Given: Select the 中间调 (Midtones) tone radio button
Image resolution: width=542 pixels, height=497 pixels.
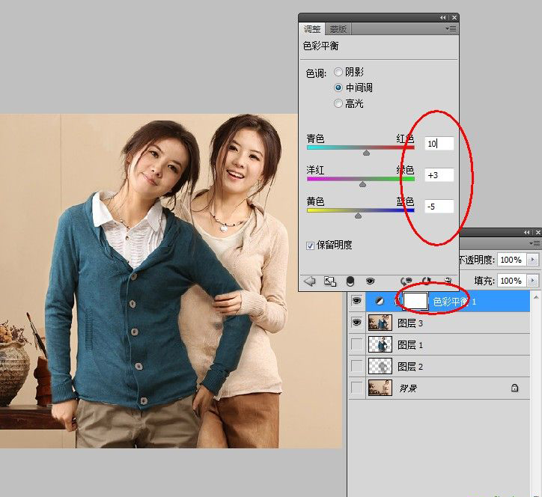Looking at the screenshot, I should click(338, 88).
